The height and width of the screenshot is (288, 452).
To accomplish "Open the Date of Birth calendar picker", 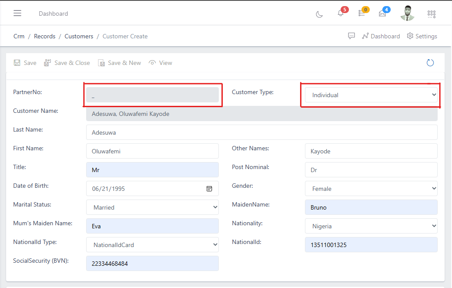I will pos(209,188).
